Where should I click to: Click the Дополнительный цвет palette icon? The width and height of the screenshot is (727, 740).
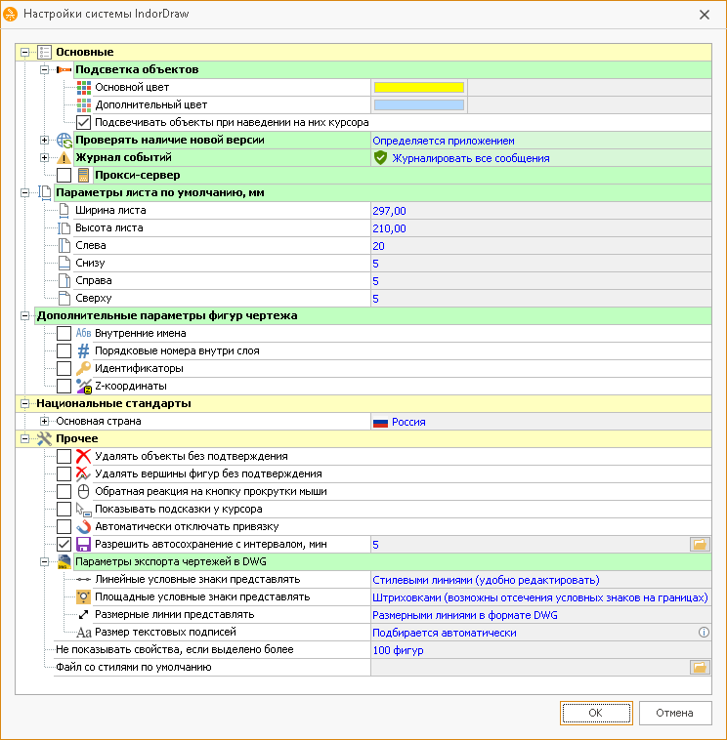(84, 104)
